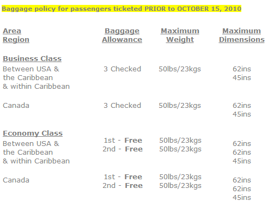Click last 45ins value in Economy Canada
Image resolution: width=268 pixels, height=207 pixels.
pos(242,198)
